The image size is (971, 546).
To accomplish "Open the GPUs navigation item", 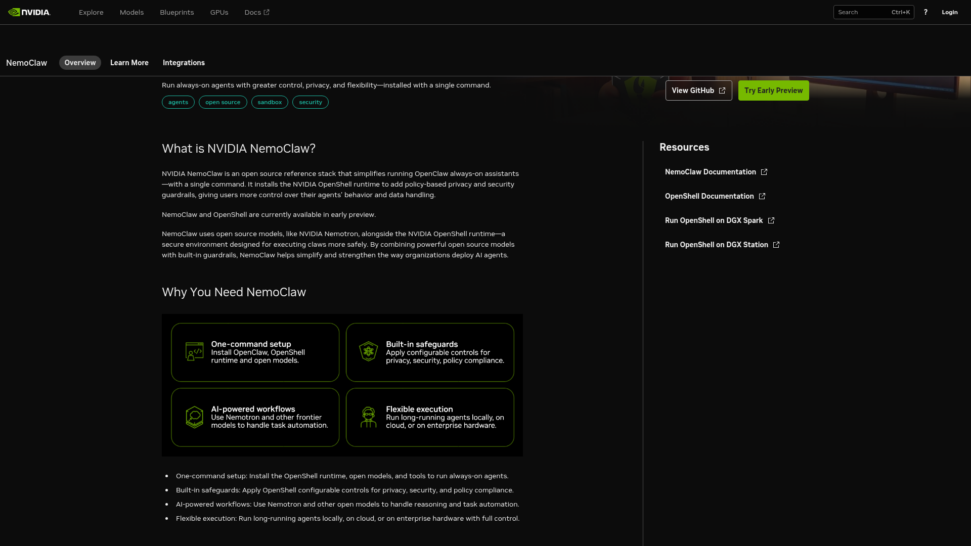I will (x=219, y=12).
